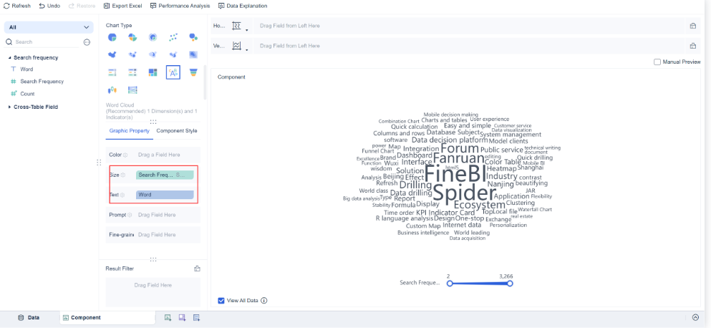Switch to the Component Style tab

point(176,131)
